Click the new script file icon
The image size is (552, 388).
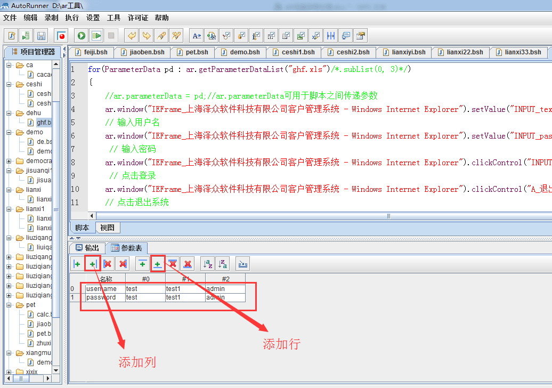(x=12, y=36)
